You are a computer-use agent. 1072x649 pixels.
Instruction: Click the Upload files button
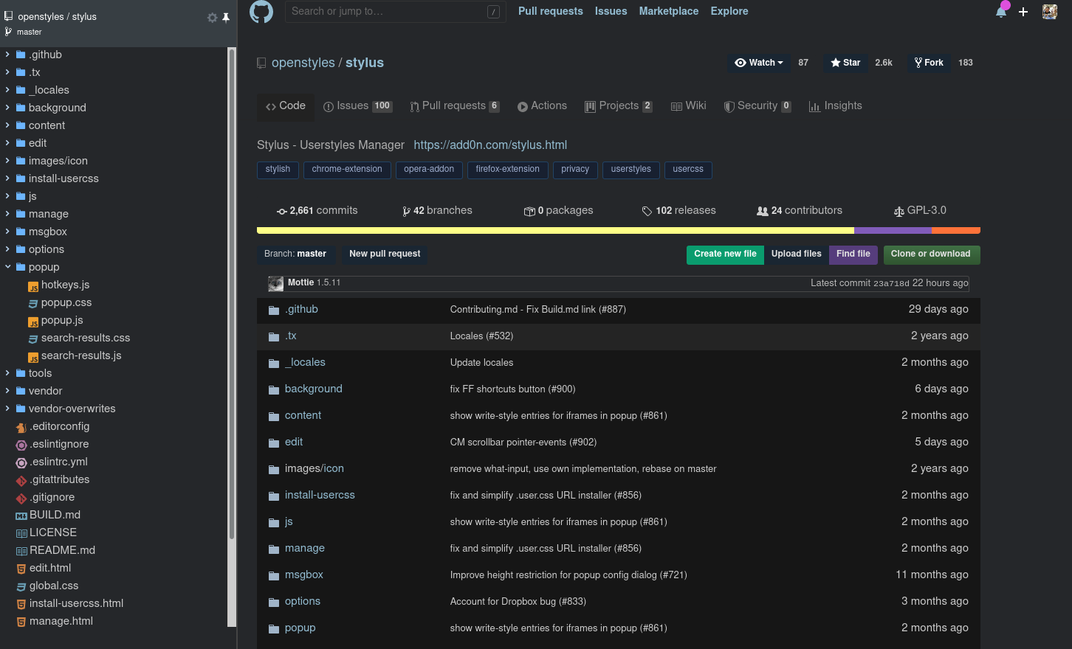(797, 254)
